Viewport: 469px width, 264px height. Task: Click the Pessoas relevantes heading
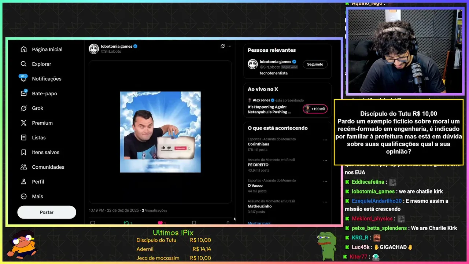point(272,50)
